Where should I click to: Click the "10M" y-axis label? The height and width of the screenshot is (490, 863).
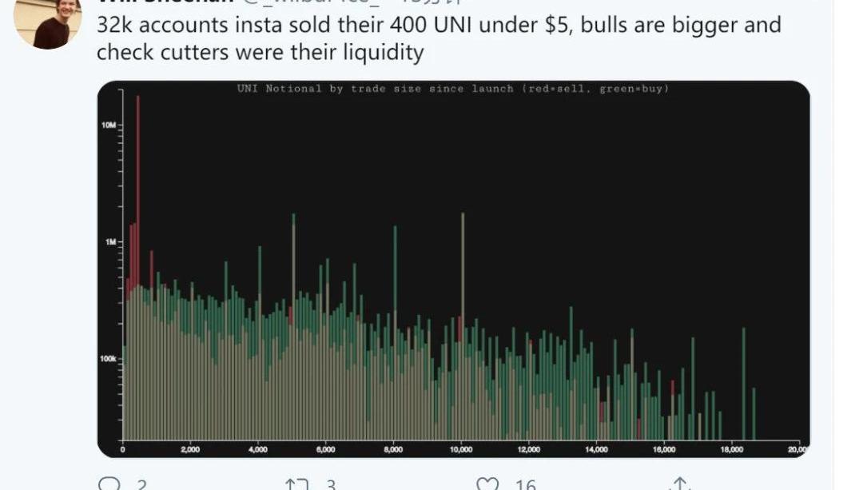(109, 125)
